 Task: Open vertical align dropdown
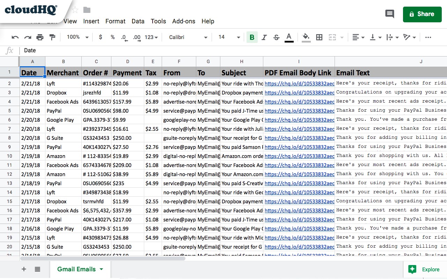point(376,37)
